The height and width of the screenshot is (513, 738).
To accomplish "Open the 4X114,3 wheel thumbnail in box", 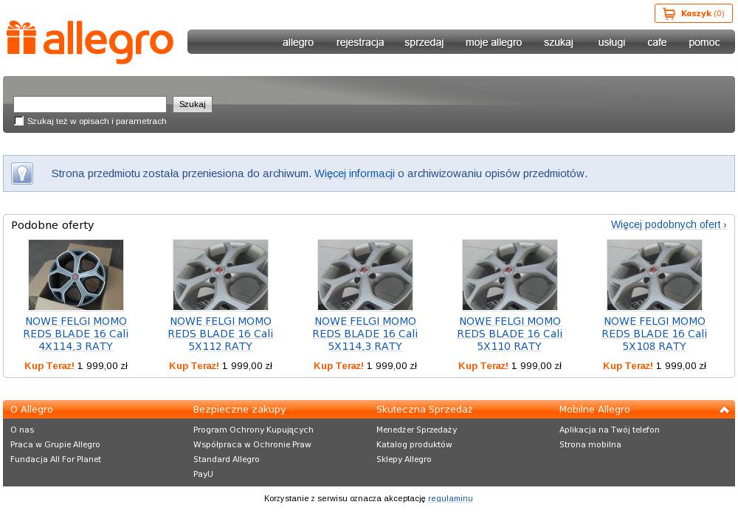I will (x=76, y=275).
